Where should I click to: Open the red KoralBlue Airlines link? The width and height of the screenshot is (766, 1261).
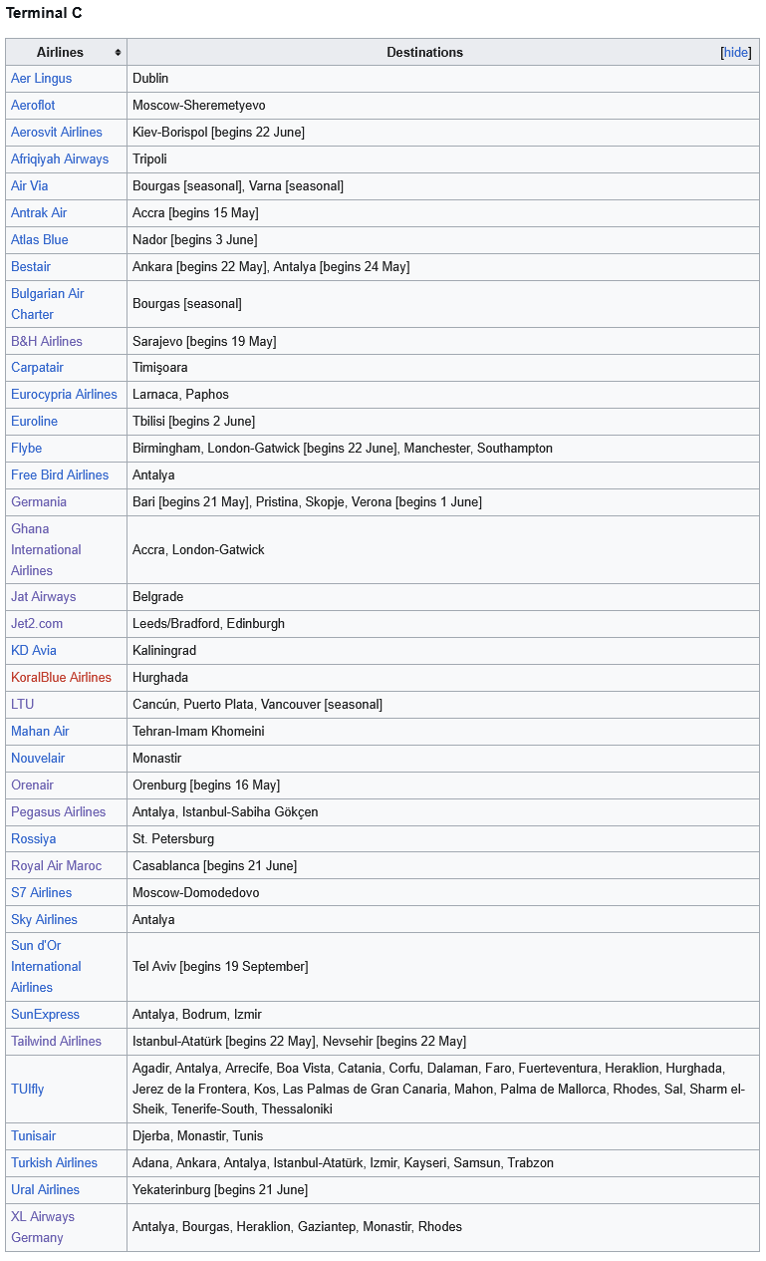coord(61,678)
